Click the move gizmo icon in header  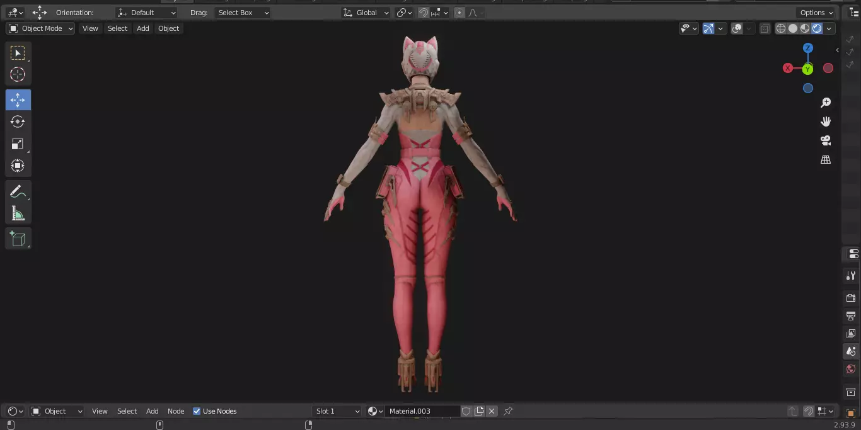[40, 12]
